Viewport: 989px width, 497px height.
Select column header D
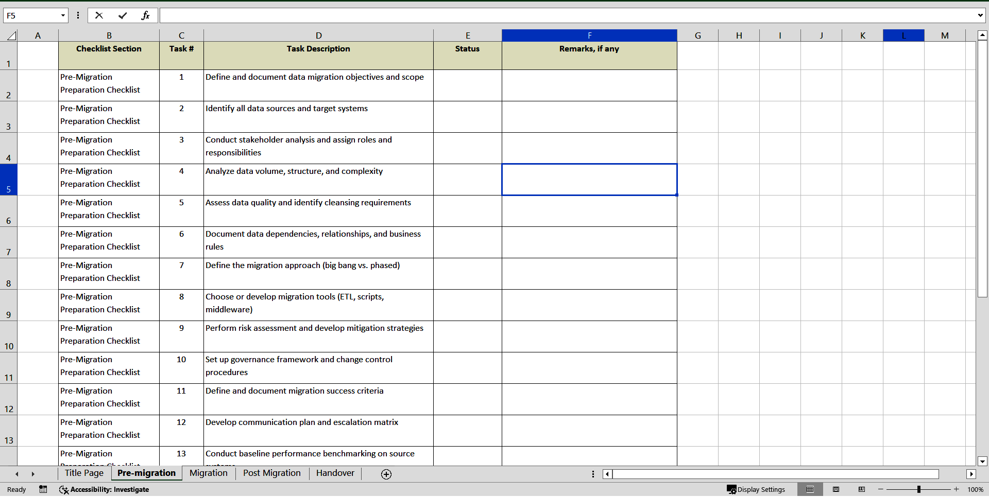[x=318, y=35]
